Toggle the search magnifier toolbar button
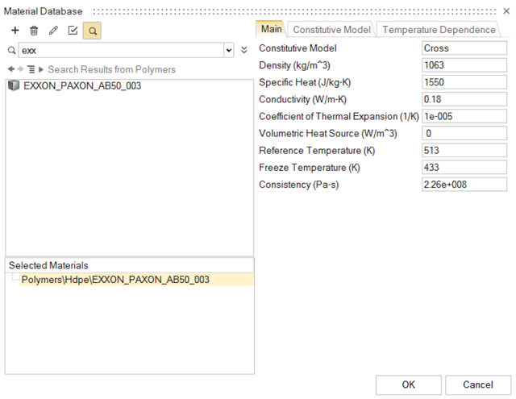The image size is (516, 399). [92, 31]
